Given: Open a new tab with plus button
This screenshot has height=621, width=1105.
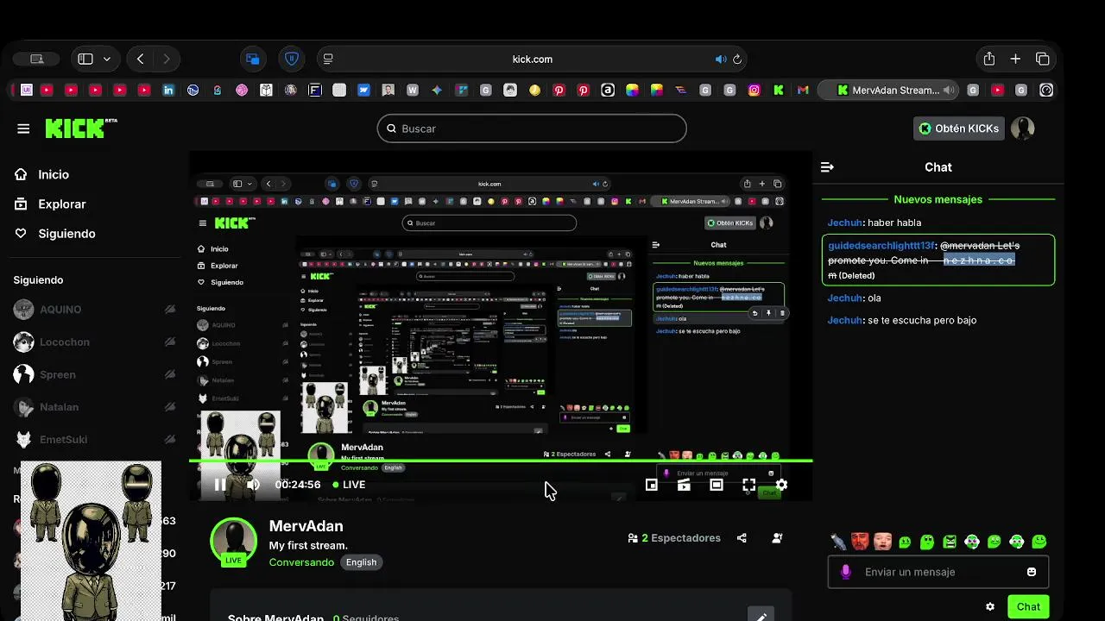Looking at the screenshot, I should coord(1015,59).
